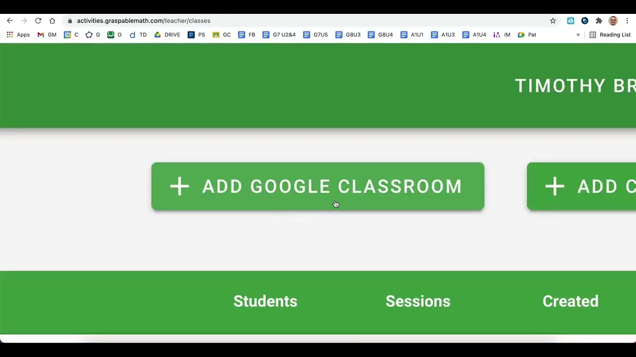The width and height of the screenshot is (636, 357).
Task: Open the DRIVE bookmark
Action: point(167,35)
